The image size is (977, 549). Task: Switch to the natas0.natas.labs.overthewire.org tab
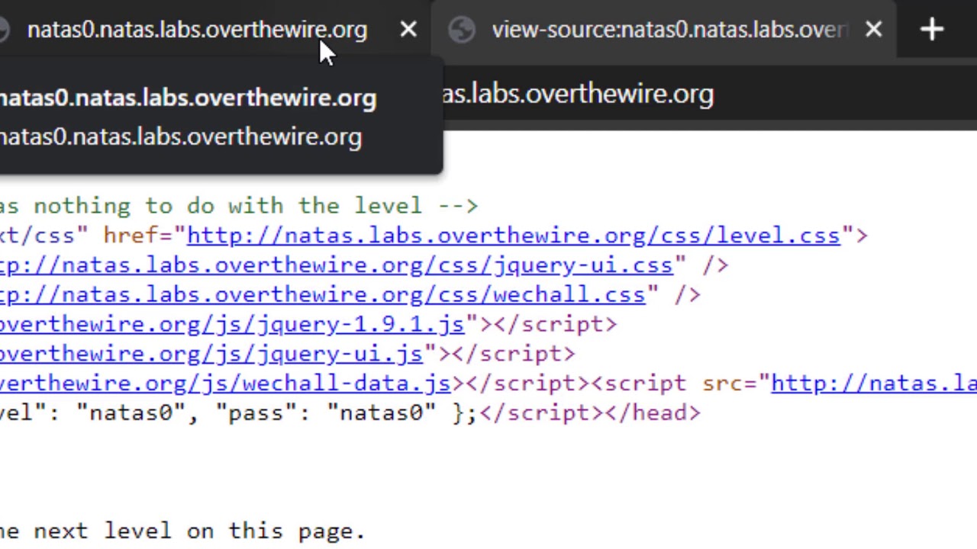[x=197, y=30]
